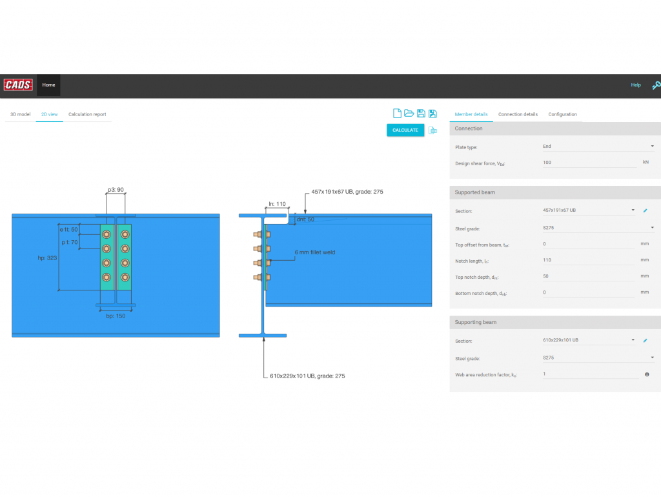Image resolution: width=661 pixels, height=497 pixels.
Task: Switch to the Configuration tab
Action: pos(562,114)
